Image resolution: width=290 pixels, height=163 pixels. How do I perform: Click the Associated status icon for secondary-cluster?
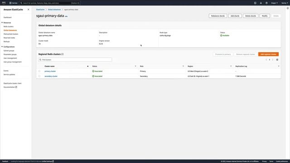93,76
